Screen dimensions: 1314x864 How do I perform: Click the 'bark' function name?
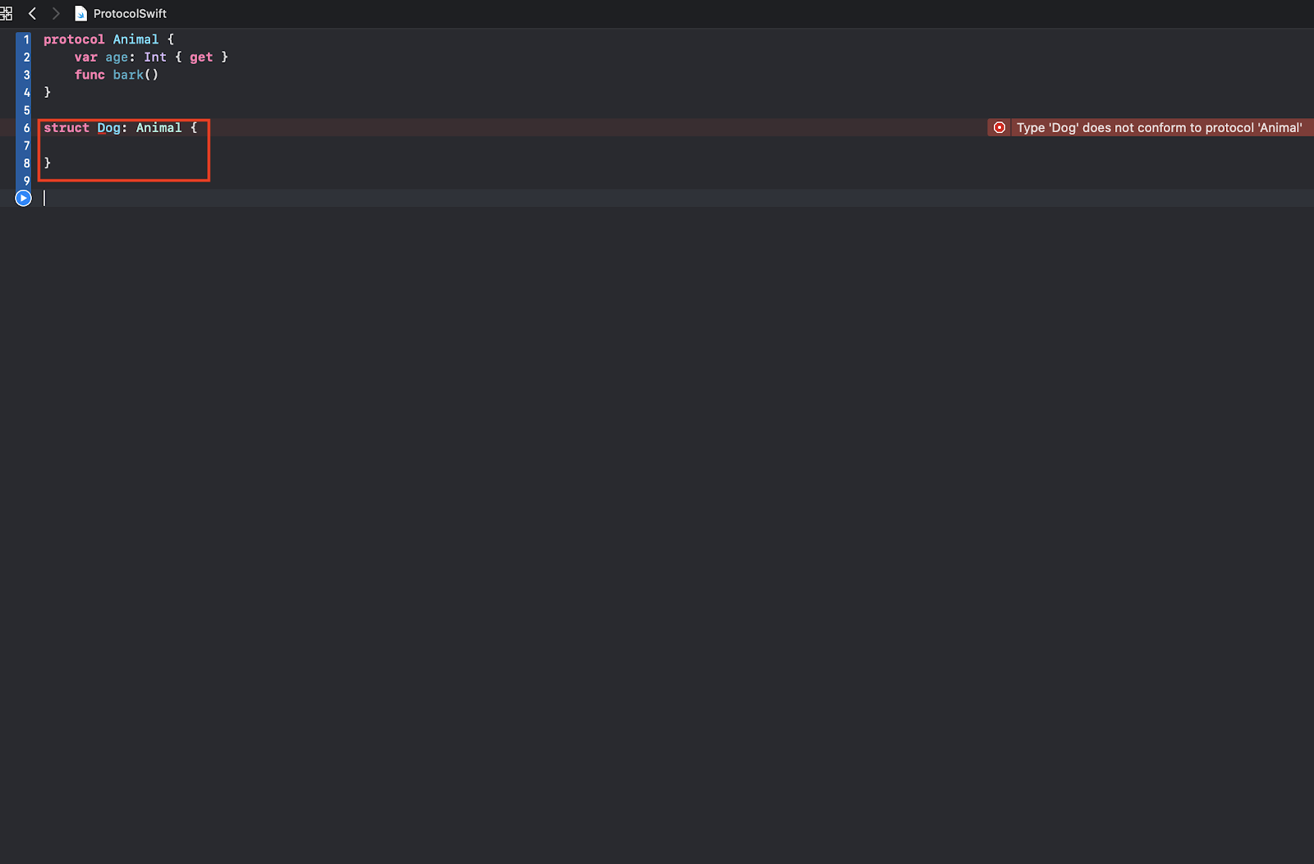click(128, 75)
